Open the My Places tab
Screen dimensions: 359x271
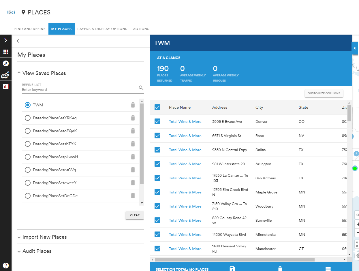[x=61, y=29]
